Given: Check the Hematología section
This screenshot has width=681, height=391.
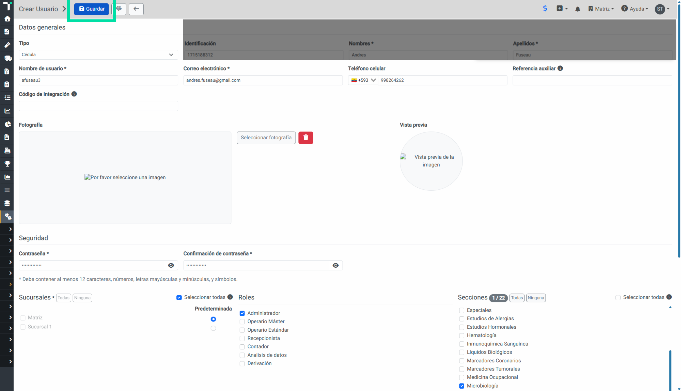Looking at the screenshot, I should tap(461, 335).
